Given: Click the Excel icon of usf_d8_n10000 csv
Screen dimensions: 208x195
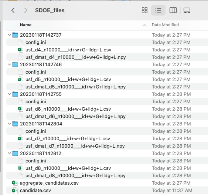Looking at the screenshot, I should point(20,168).
